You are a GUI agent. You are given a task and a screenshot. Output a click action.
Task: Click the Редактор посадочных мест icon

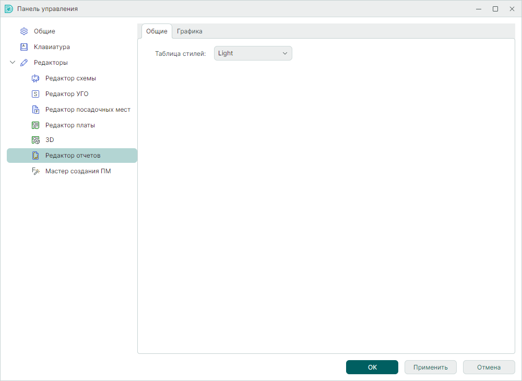35,110
